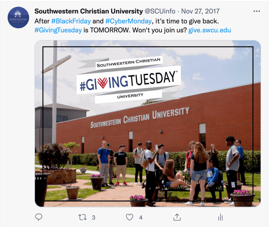Follow the give.swcu.edu link
This screenshot has height=227, width=270.
(210, 30)
